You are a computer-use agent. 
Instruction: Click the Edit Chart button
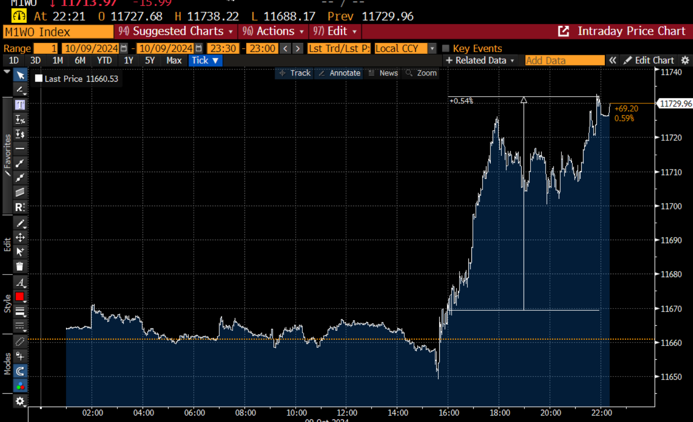(649, 60)
